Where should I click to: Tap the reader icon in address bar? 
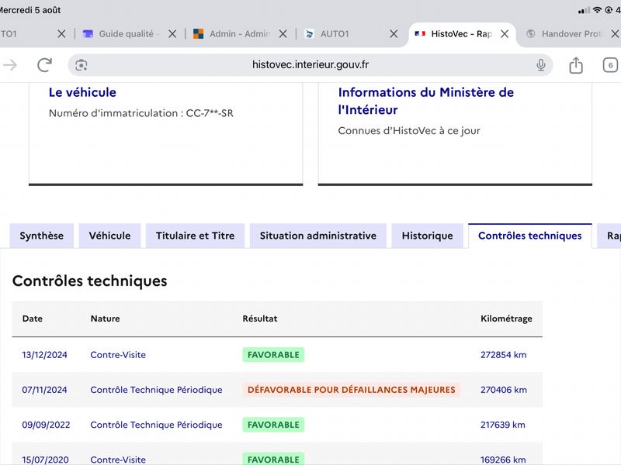(82, 65)
